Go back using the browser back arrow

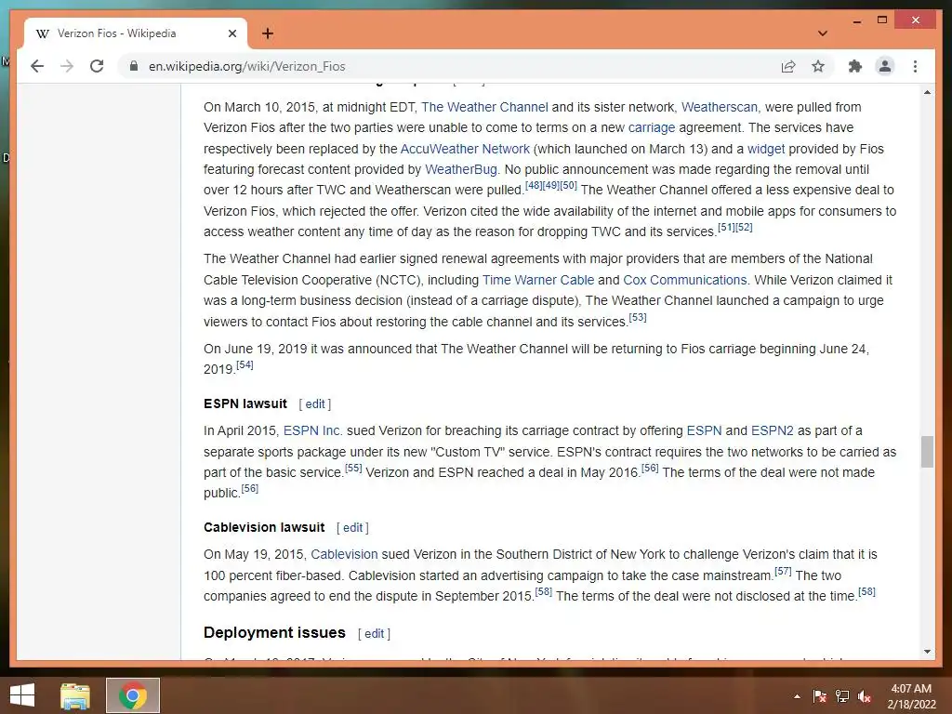(x=37, y=66)
